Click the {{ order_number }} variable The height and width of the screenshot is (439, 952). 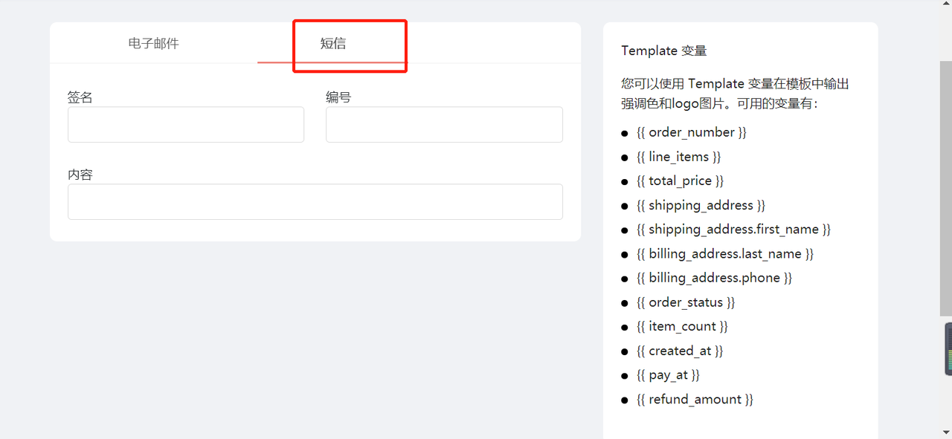coord(692,132)
